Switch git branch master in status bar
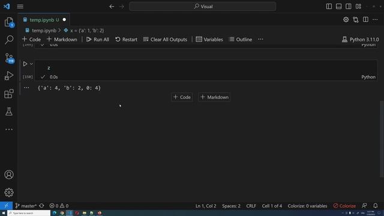Viewport: 384px width, 216px height. click(26, 206)
